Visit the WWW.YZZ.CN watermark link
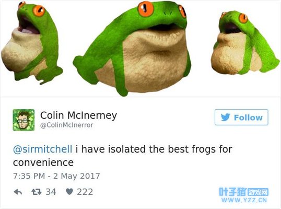 pos(244,200)
